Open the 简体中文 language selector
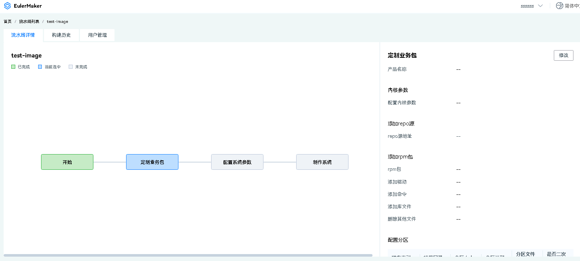The height and width of the screenshot is (261, 580). (572, 6)
